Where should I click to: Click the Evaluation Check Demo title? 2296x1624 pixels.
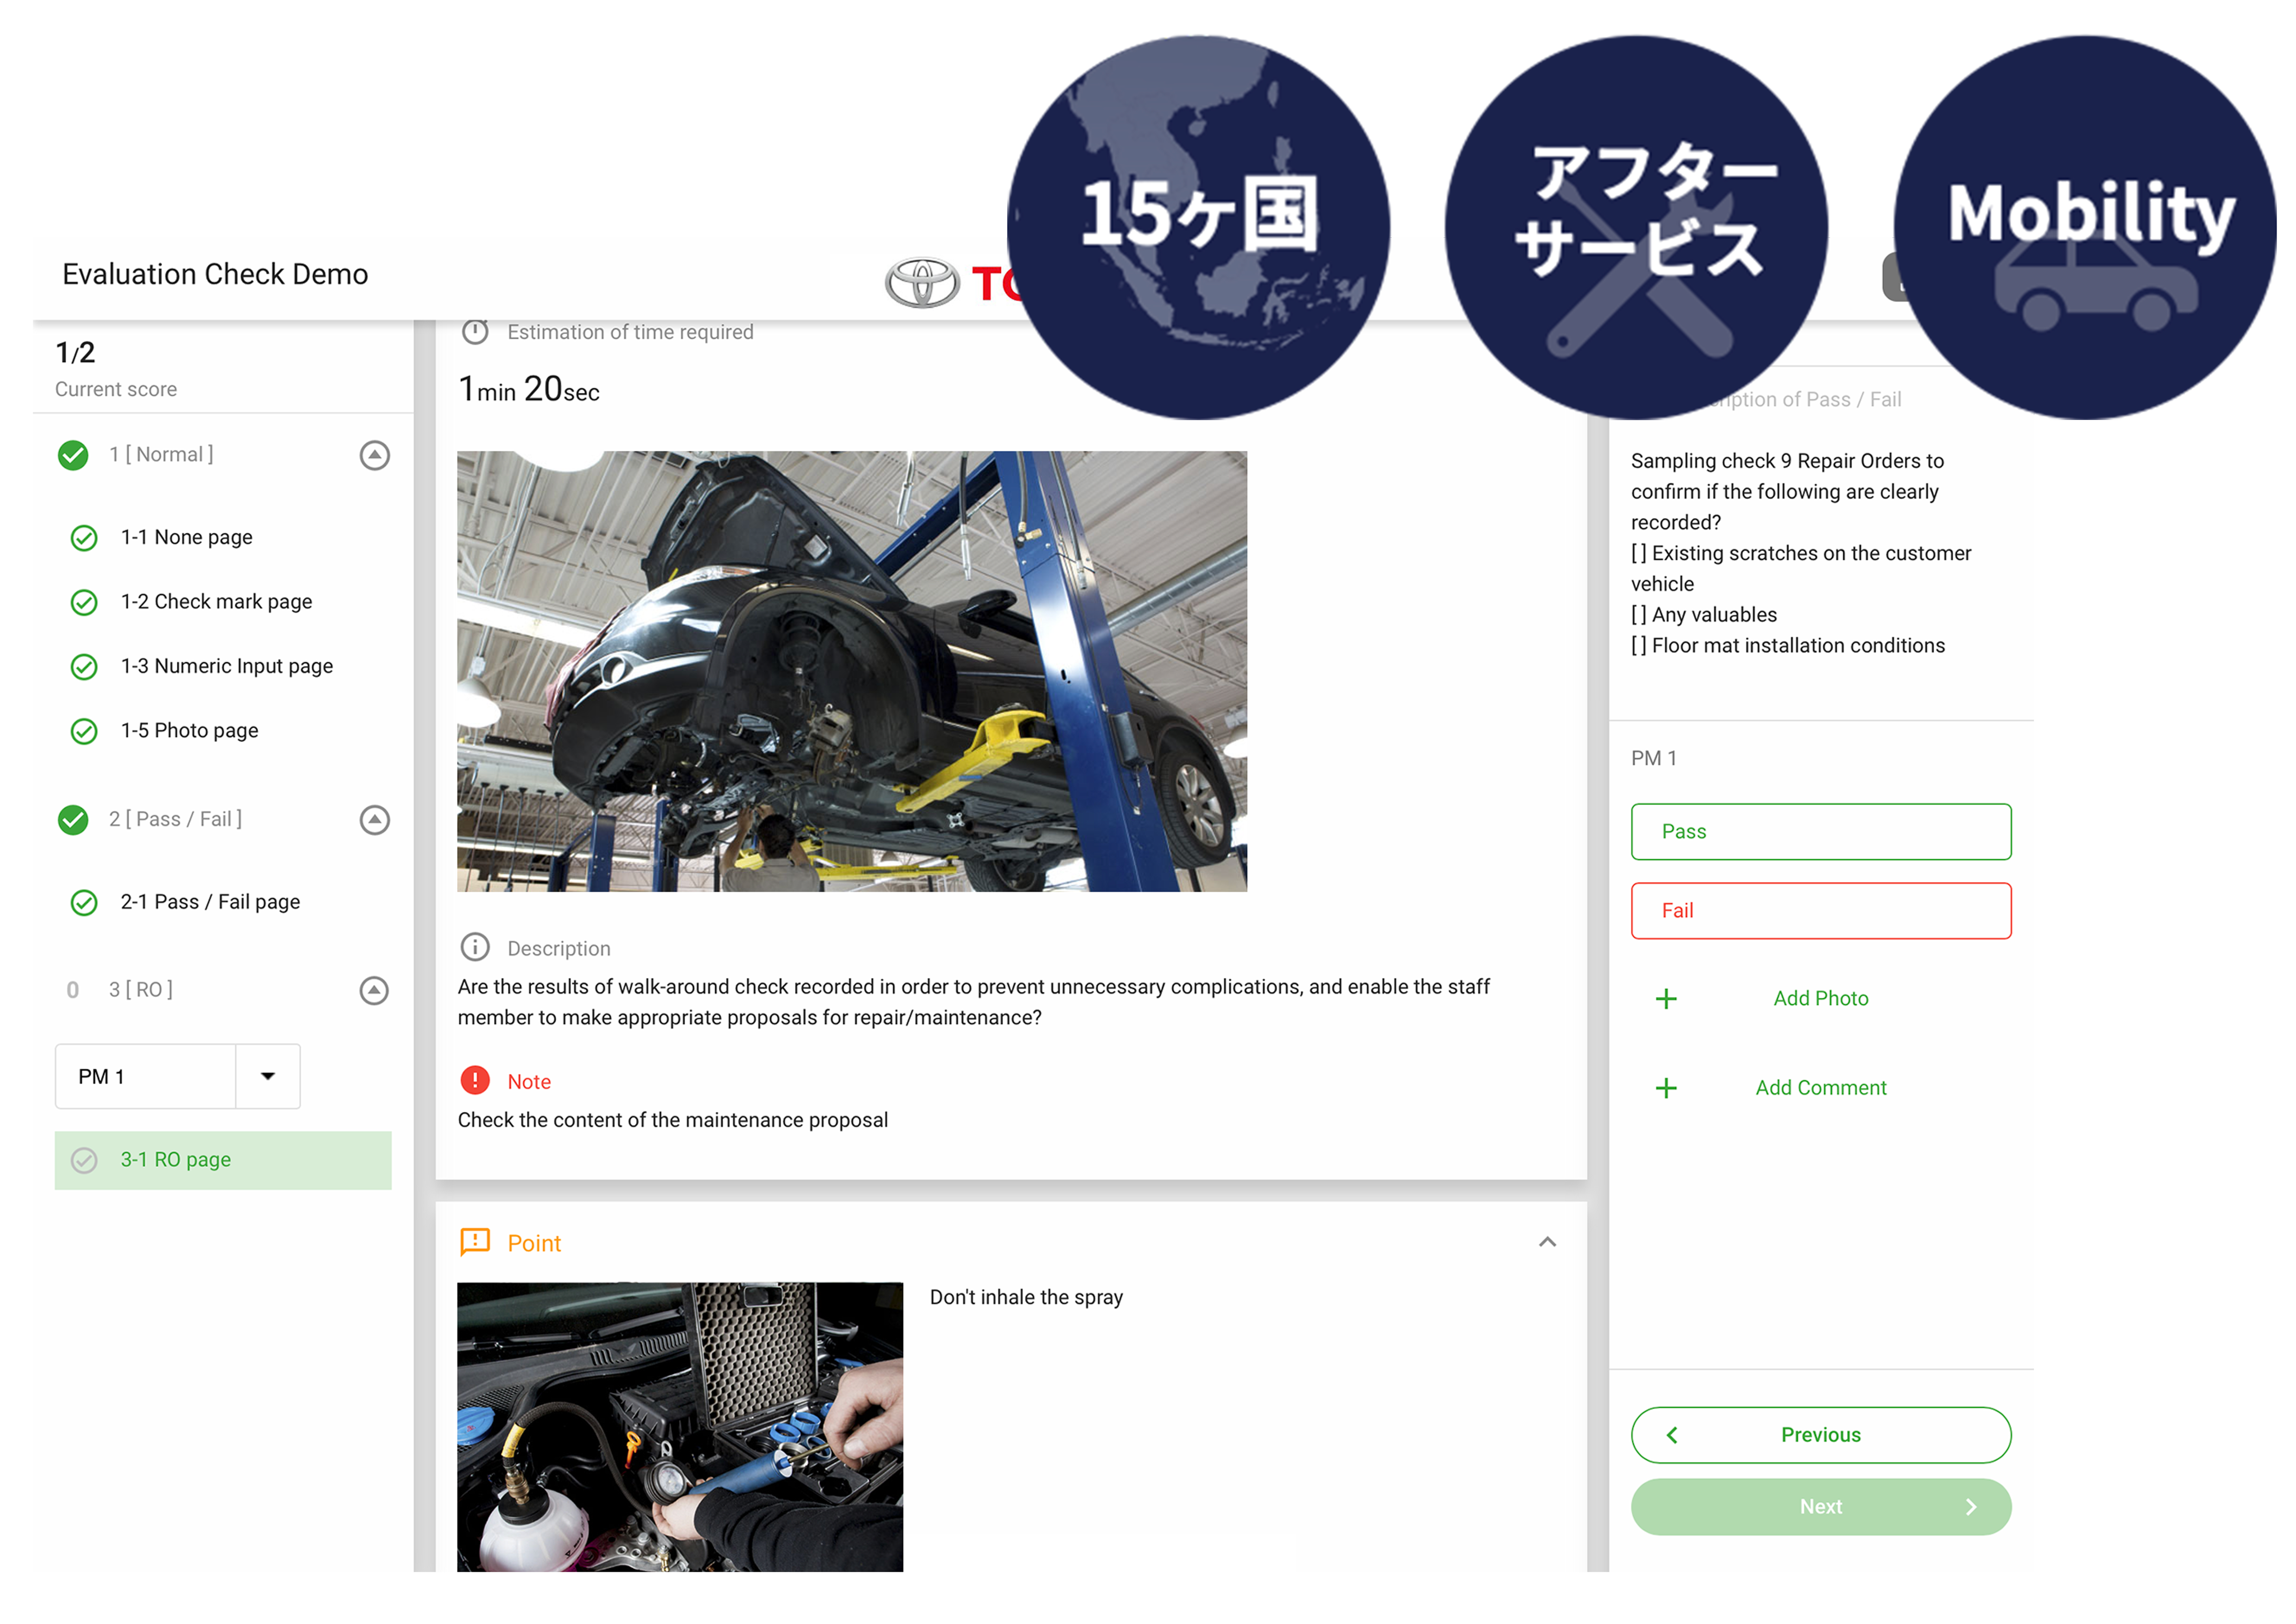click(215, 274)
